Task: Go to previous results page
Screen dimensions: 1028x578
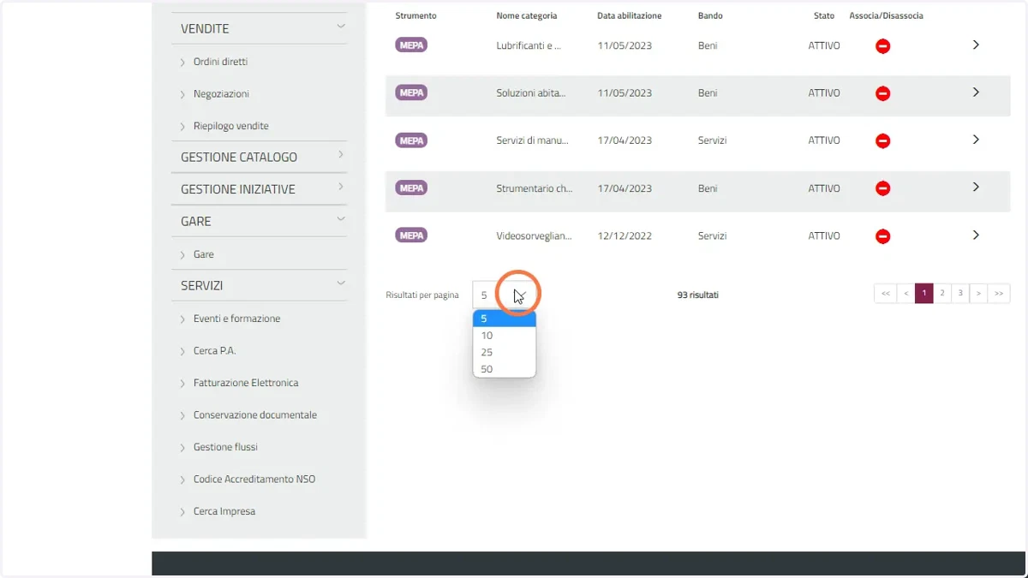Action: [x=905, y=294]
